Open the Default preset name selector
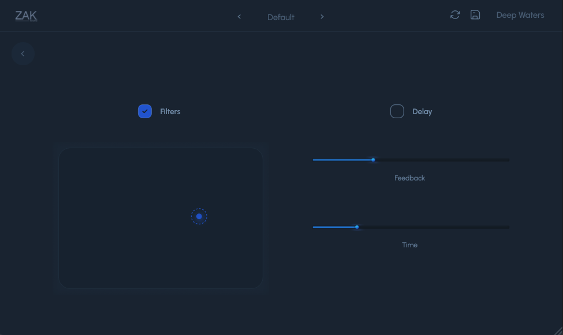This screenshot has height=335, width=563. pos(281,17)
